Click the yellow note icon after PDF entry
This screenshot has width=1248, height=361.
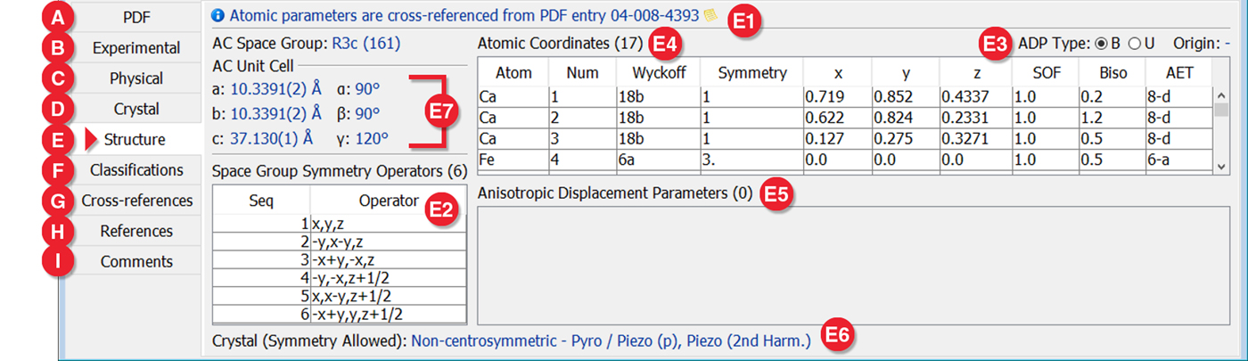[x=710, y=15]
